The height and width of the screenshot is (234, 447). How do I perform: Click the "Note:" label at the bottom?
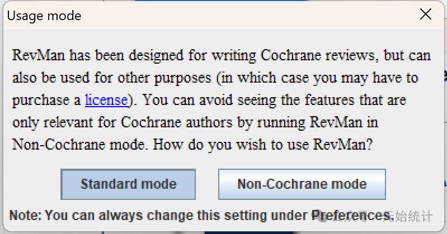pos(26,215)
